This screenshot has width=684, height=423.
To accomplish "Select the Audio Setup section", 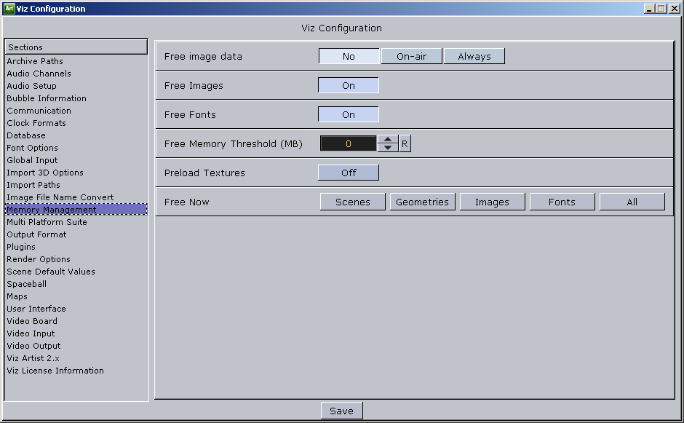I will coord(33,85).
